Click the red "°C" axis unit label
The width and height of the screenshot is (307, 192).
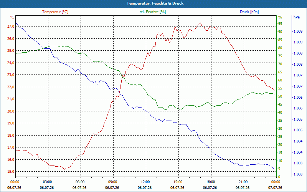click(12, 17)
